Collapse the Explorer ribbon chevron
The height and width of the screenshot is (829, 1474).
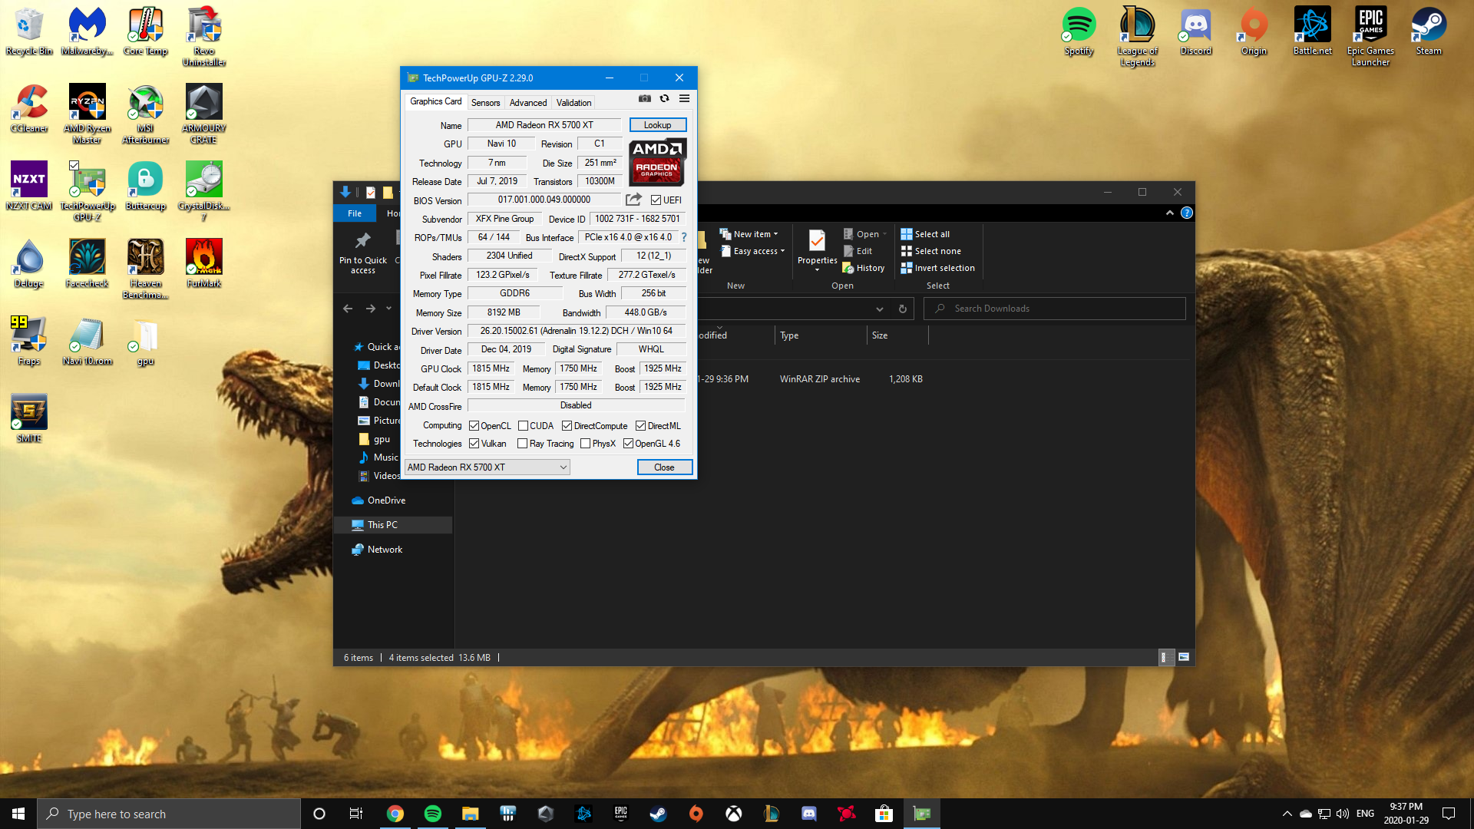coord(1169,213)
